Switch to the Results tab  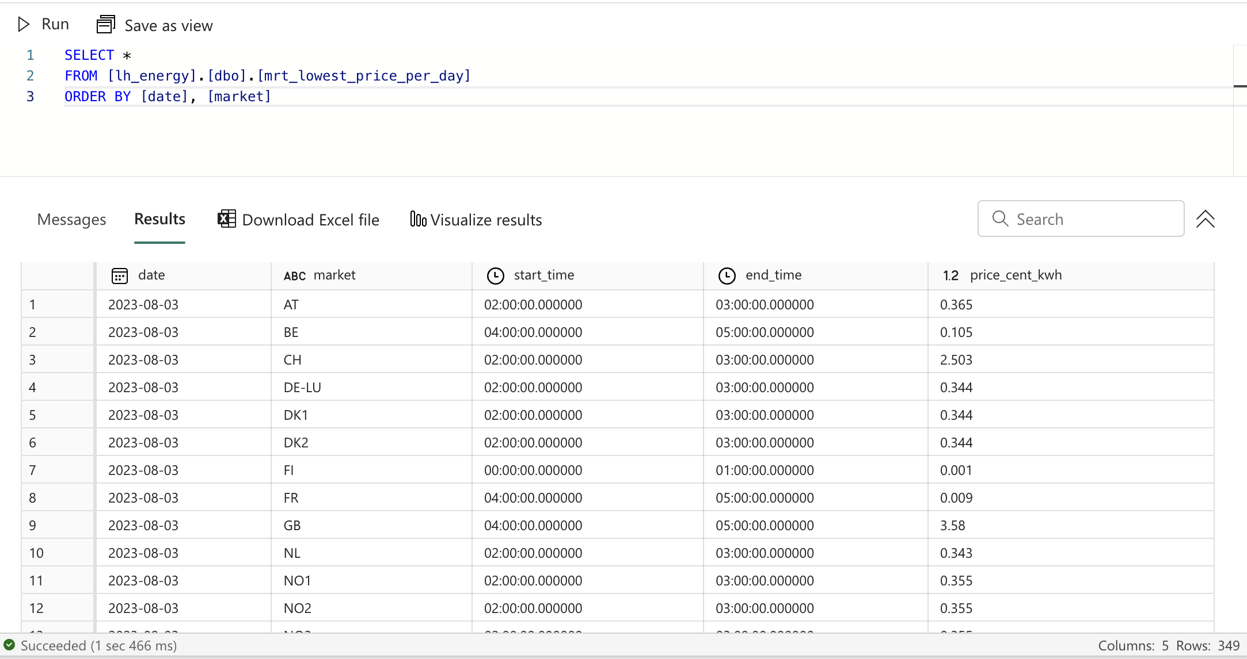point(159,219)
